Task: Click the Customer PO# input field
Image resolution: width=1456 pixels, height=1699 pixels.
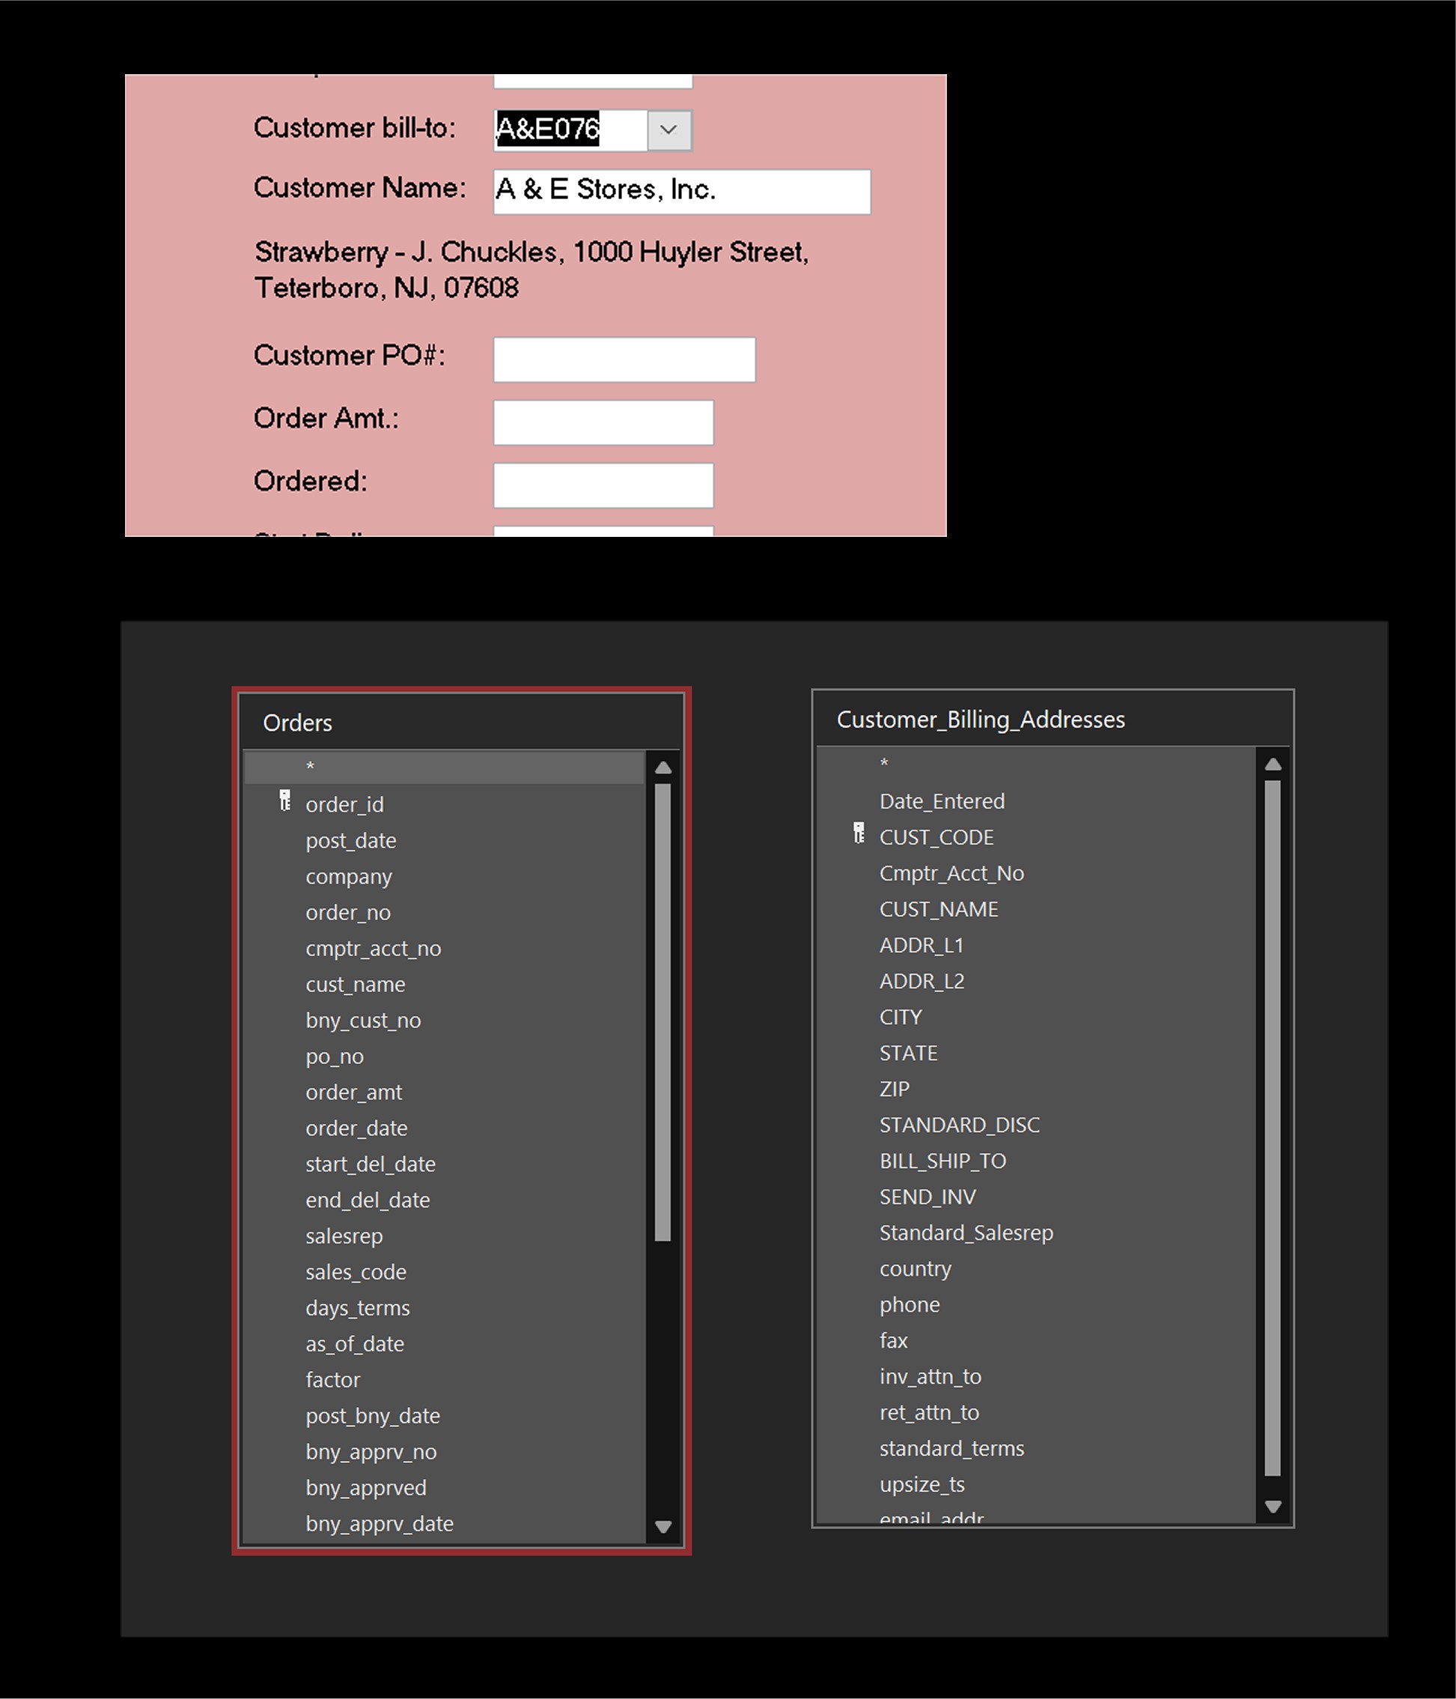Action: [x=625, y=359]
